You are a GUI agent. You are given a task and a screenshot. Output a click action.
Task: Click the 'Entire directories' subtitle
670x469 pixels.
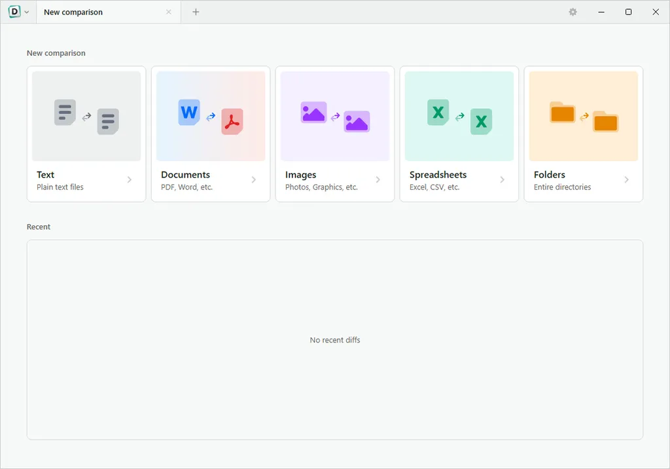click(562, 187)
